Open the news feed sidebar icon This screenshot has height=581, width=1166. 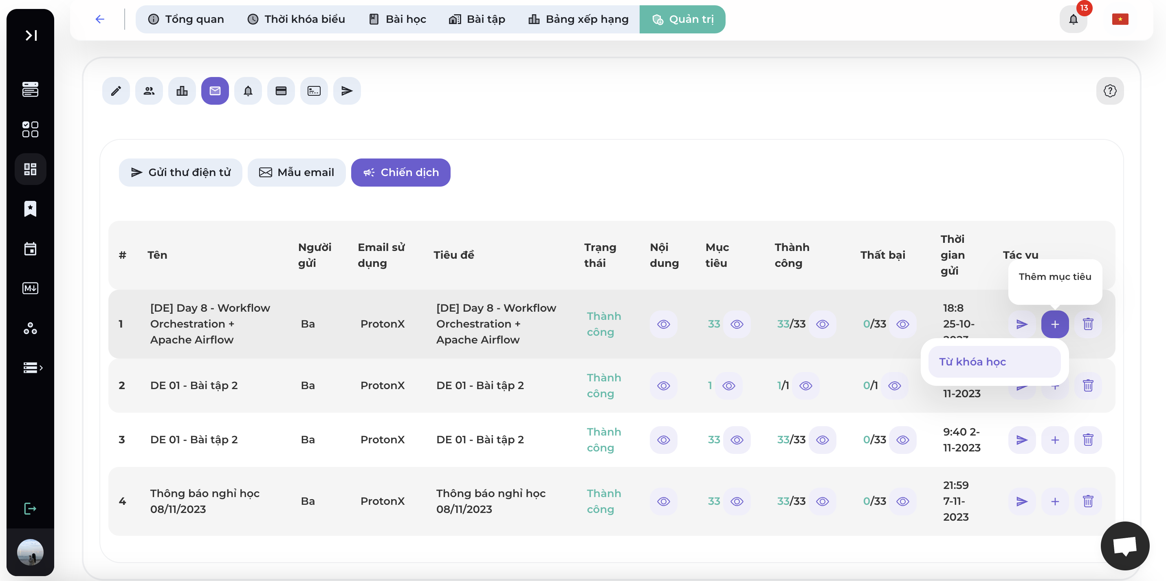30,89
